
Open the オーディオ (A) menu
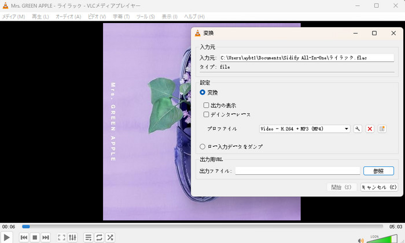[68, 17]
